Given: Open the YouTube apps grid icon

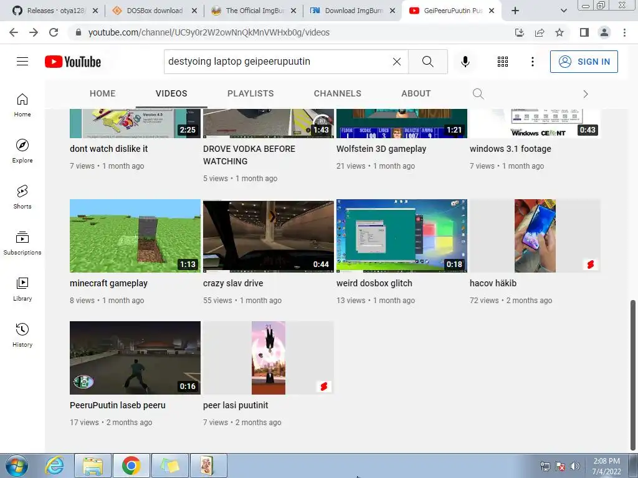Looking at the screenshot, I should click(x=503, y=62).
